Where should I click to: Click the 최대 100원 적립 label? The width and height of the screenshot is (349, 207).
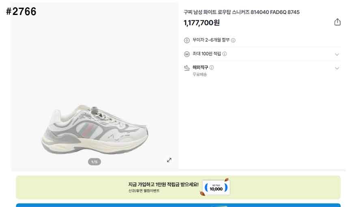[207, 54]
